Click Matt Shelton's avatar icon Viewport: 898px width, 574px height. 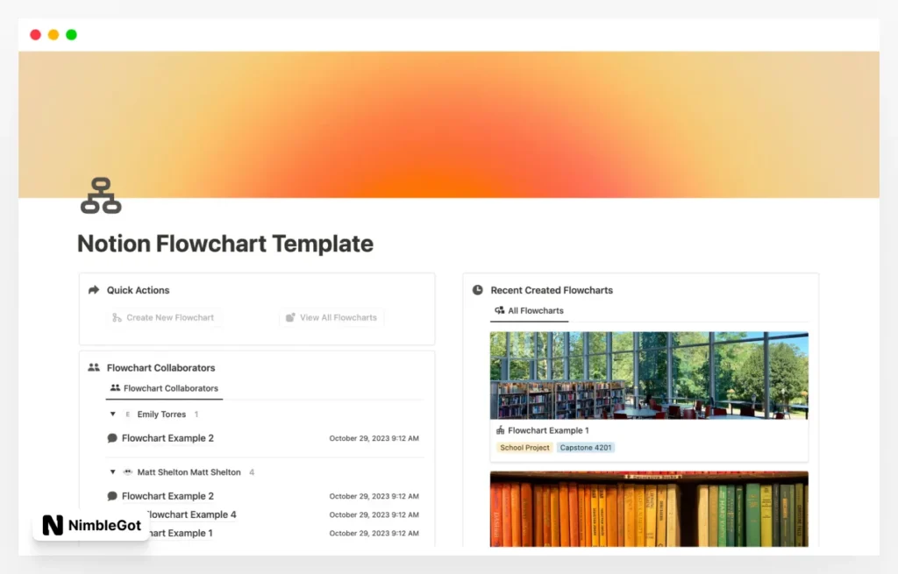(128, 472)
